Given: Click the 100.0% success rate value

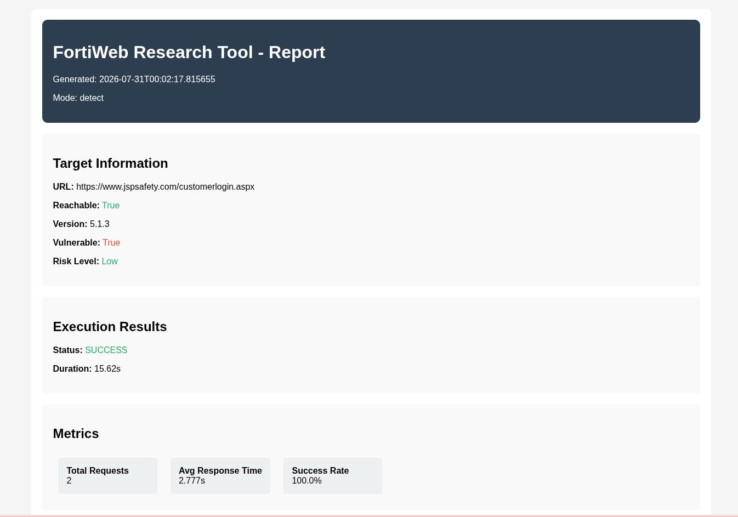Looking at the screenshot, I should 306,481.
